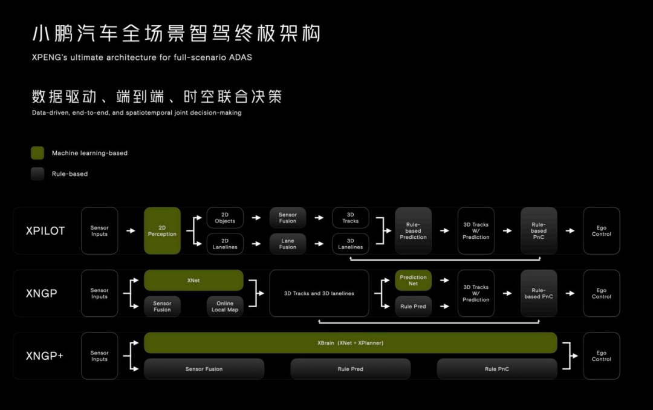
Task: Click the XPILOT row label
Action: (x=45, y=231)
